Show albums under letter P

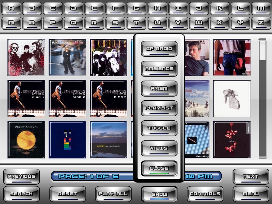click(x=53, y=23)
